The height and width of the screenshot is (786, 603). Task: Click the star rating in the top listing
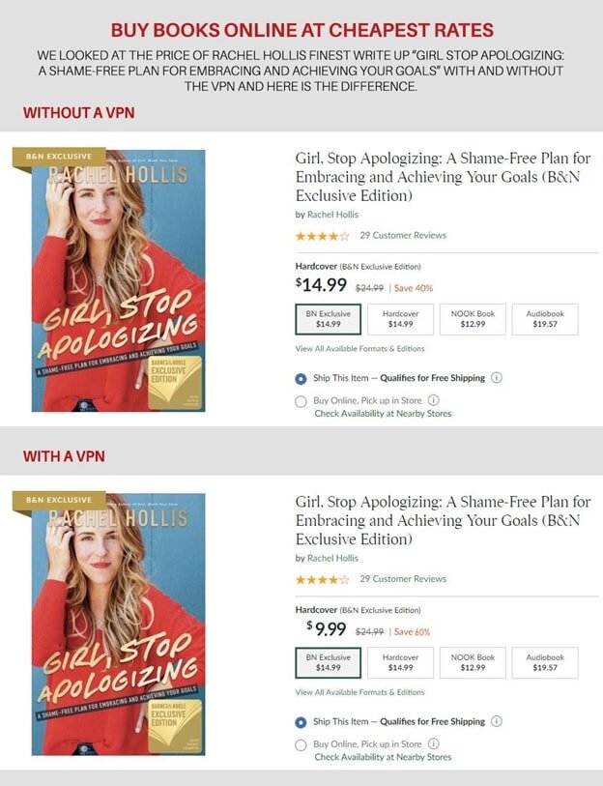pyautogui.click(x=323, y=236)
